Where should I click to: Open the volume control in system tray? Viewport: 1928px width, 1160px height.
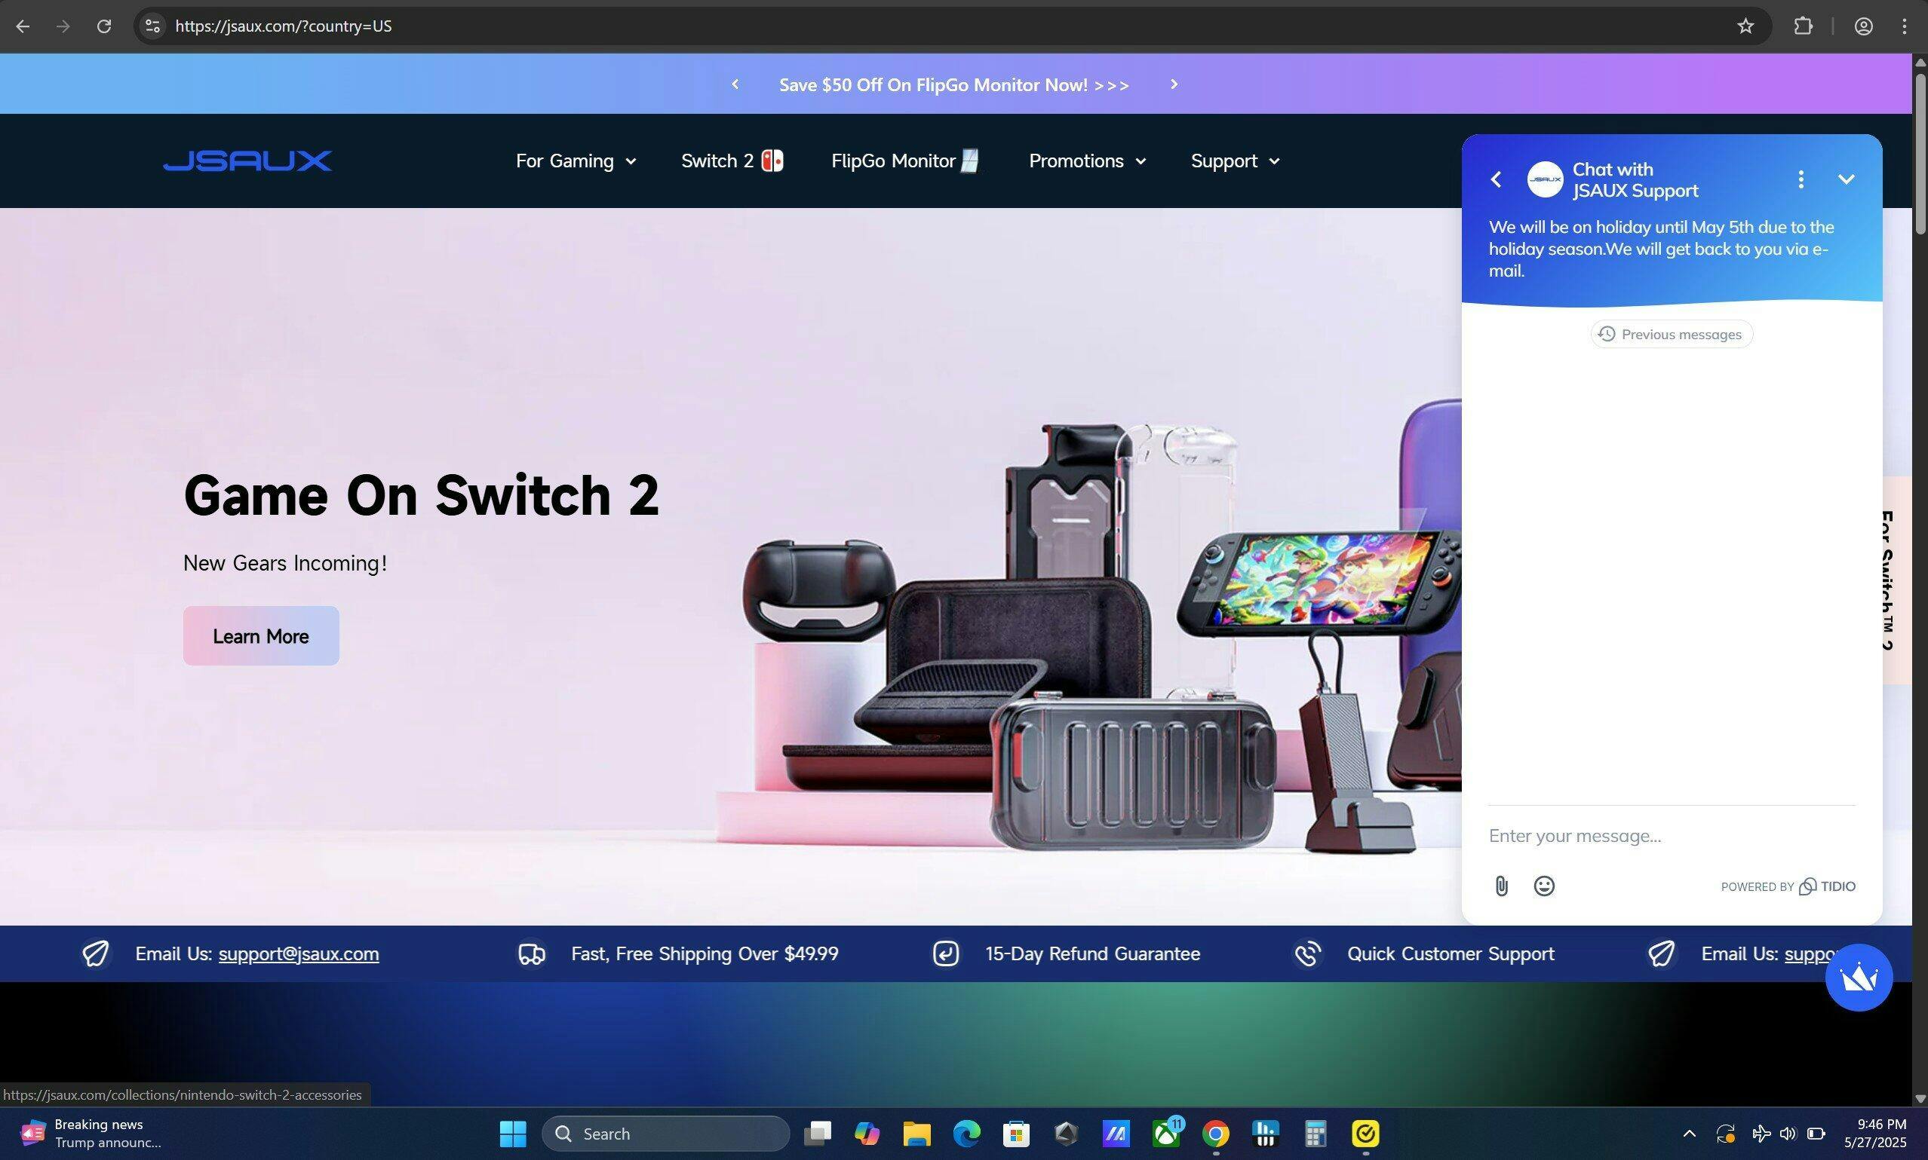click(1787, 1134)
